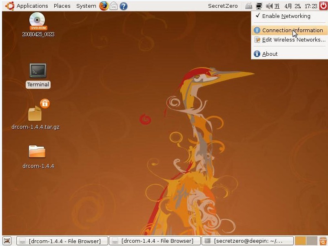Click the keyboard indicator panel icon

pos(248,6)
